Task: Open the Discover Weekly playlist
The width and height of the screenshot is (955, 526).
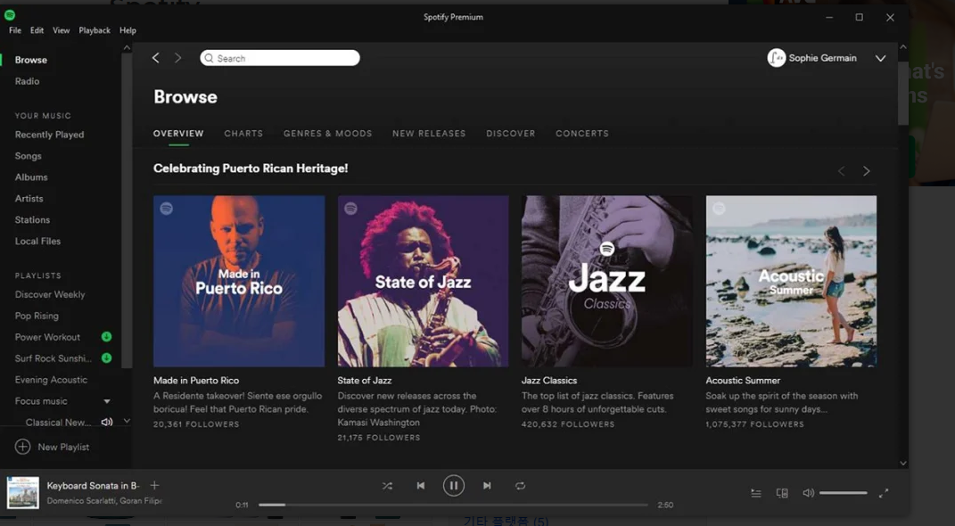Action: [50, 295]
